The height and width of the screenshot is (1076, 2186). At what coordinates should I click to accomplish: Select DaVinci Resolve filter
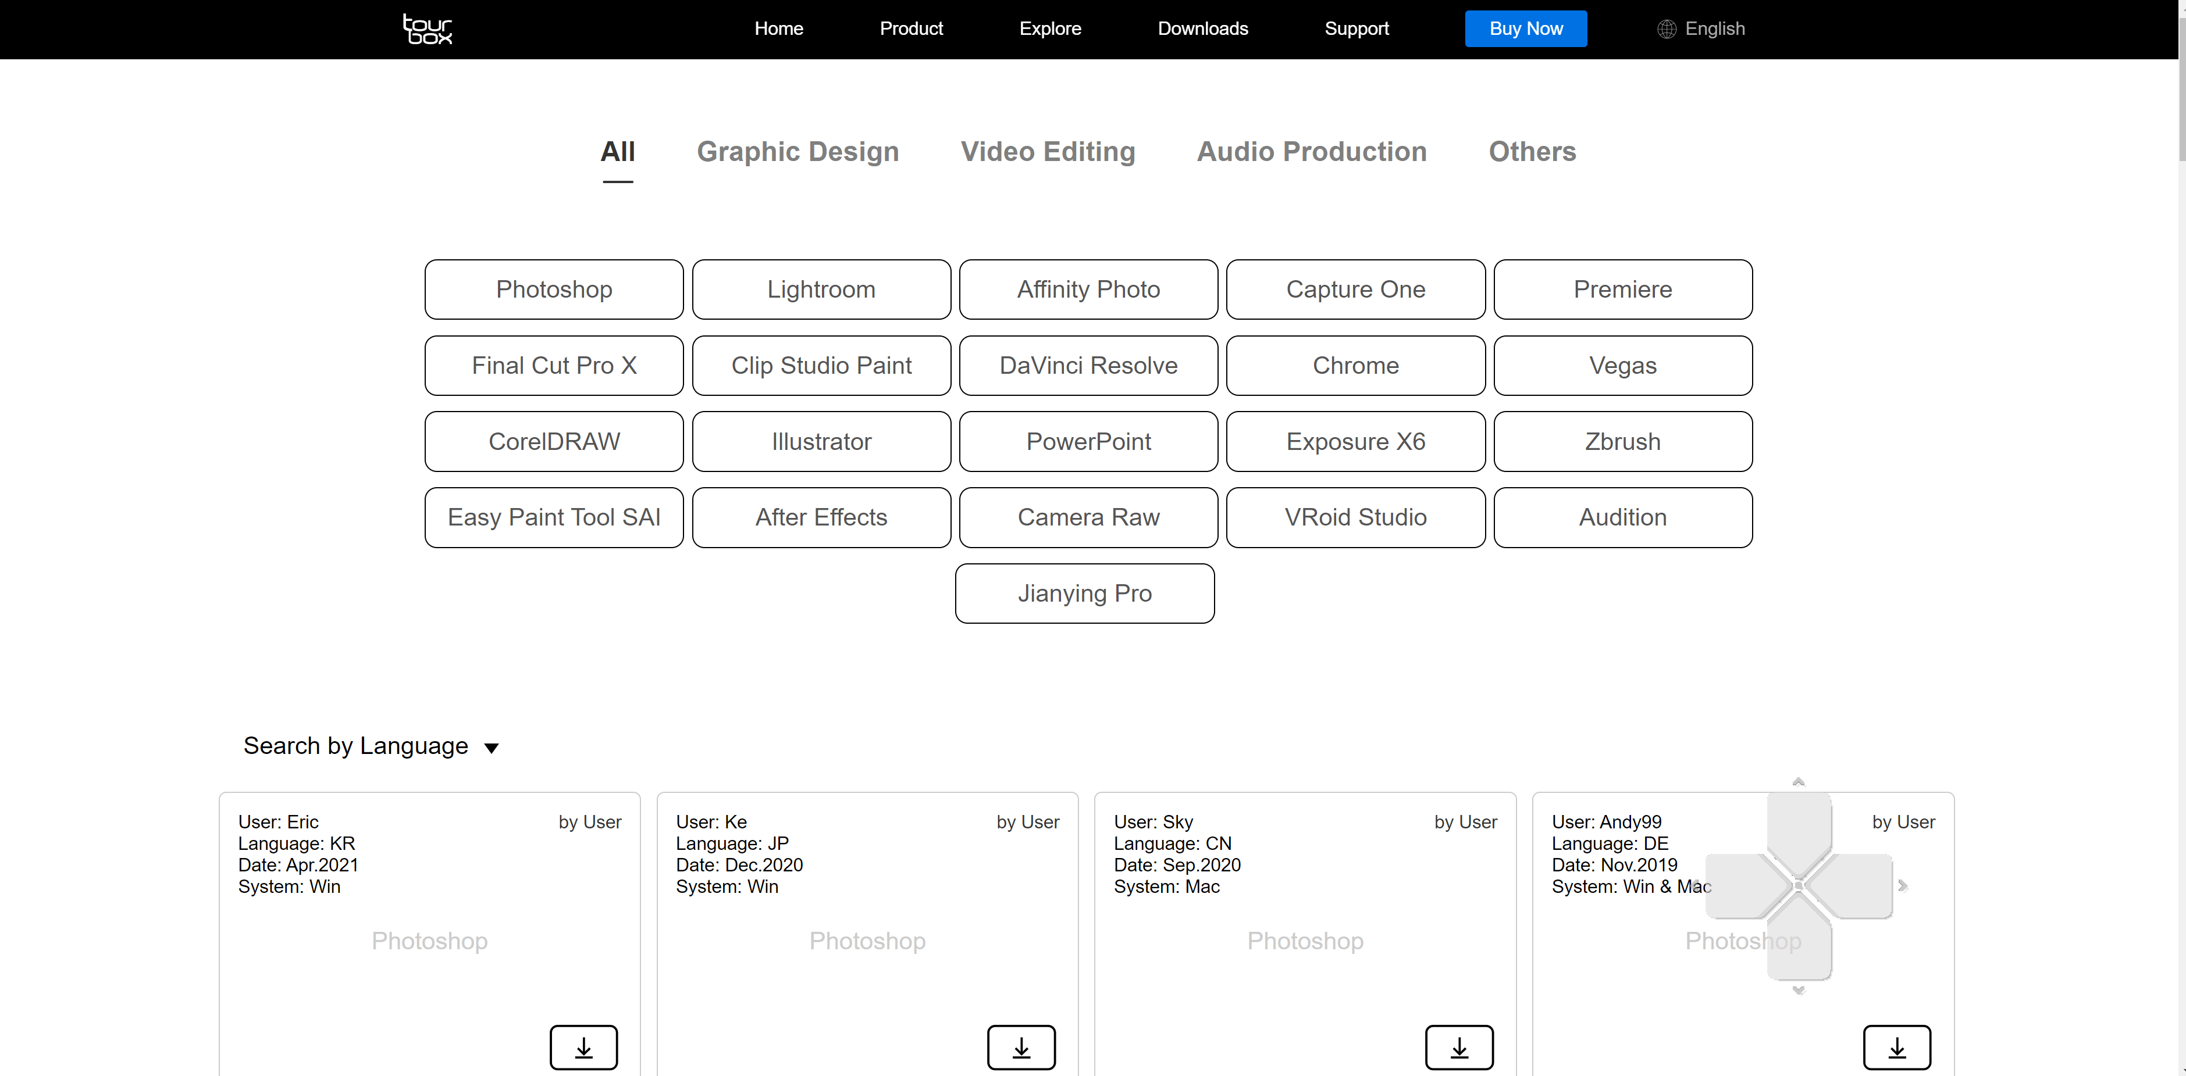tap(1089, 366)
